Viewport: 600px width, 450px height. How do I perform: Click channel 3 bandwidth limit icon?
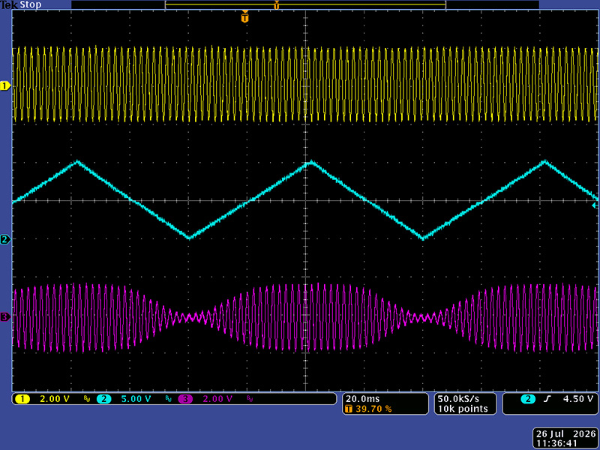(x=250, y=399)
